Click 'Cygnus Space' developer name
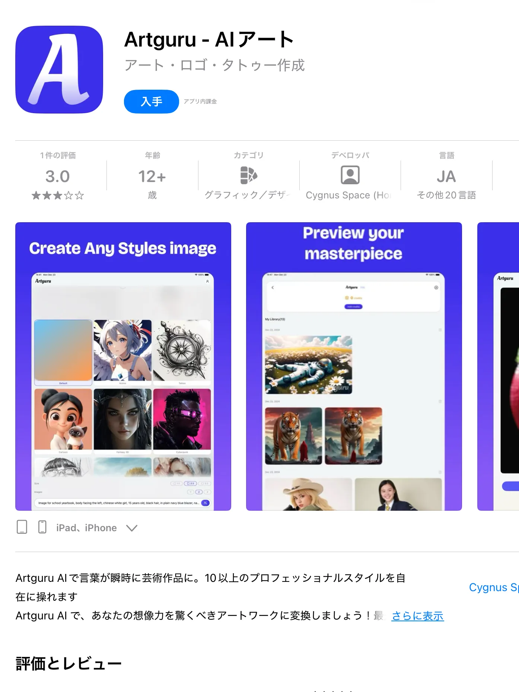519x692 pixels. click(x=348, y=195)
